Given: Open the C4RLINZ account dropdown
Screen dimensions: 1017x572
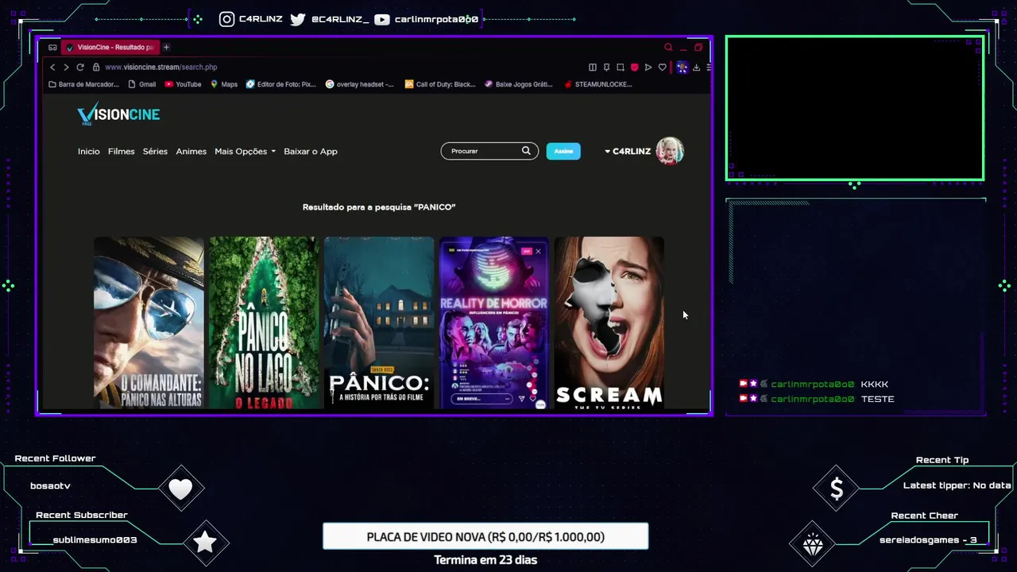Looking at the screenshot, I should coord(628,151).
